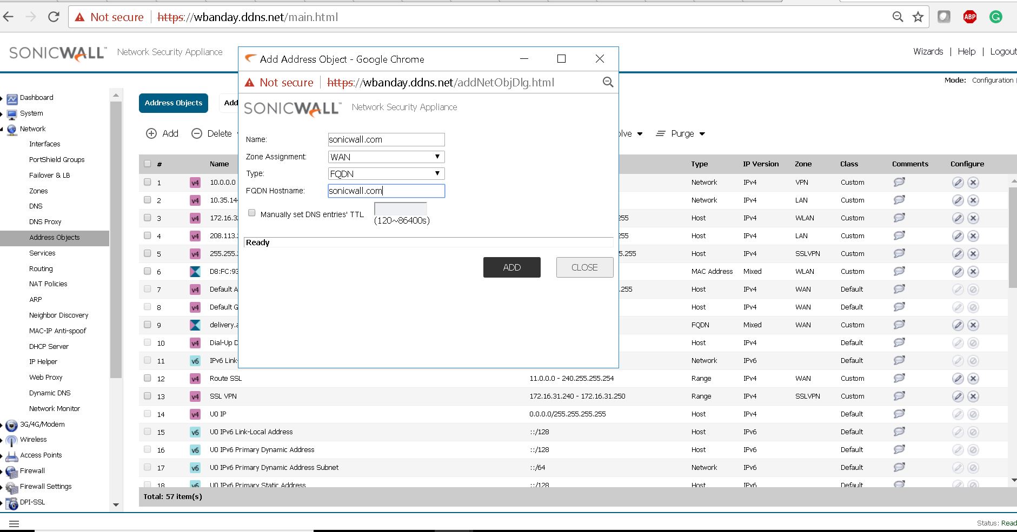Expand the System tree node
Viewport: 1017px width, 532px height.
[2, 114]
